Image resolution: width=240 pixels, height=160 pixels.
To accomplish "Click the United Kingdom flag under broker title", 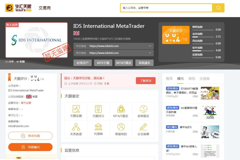I will (76, 33).
